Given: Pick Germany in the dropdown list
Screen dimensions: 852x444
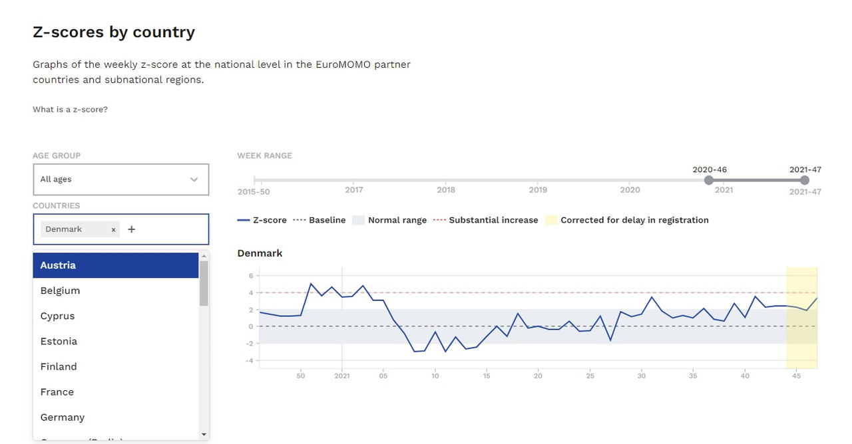Looking at the screenshot, I should click(x=116, y=417).
